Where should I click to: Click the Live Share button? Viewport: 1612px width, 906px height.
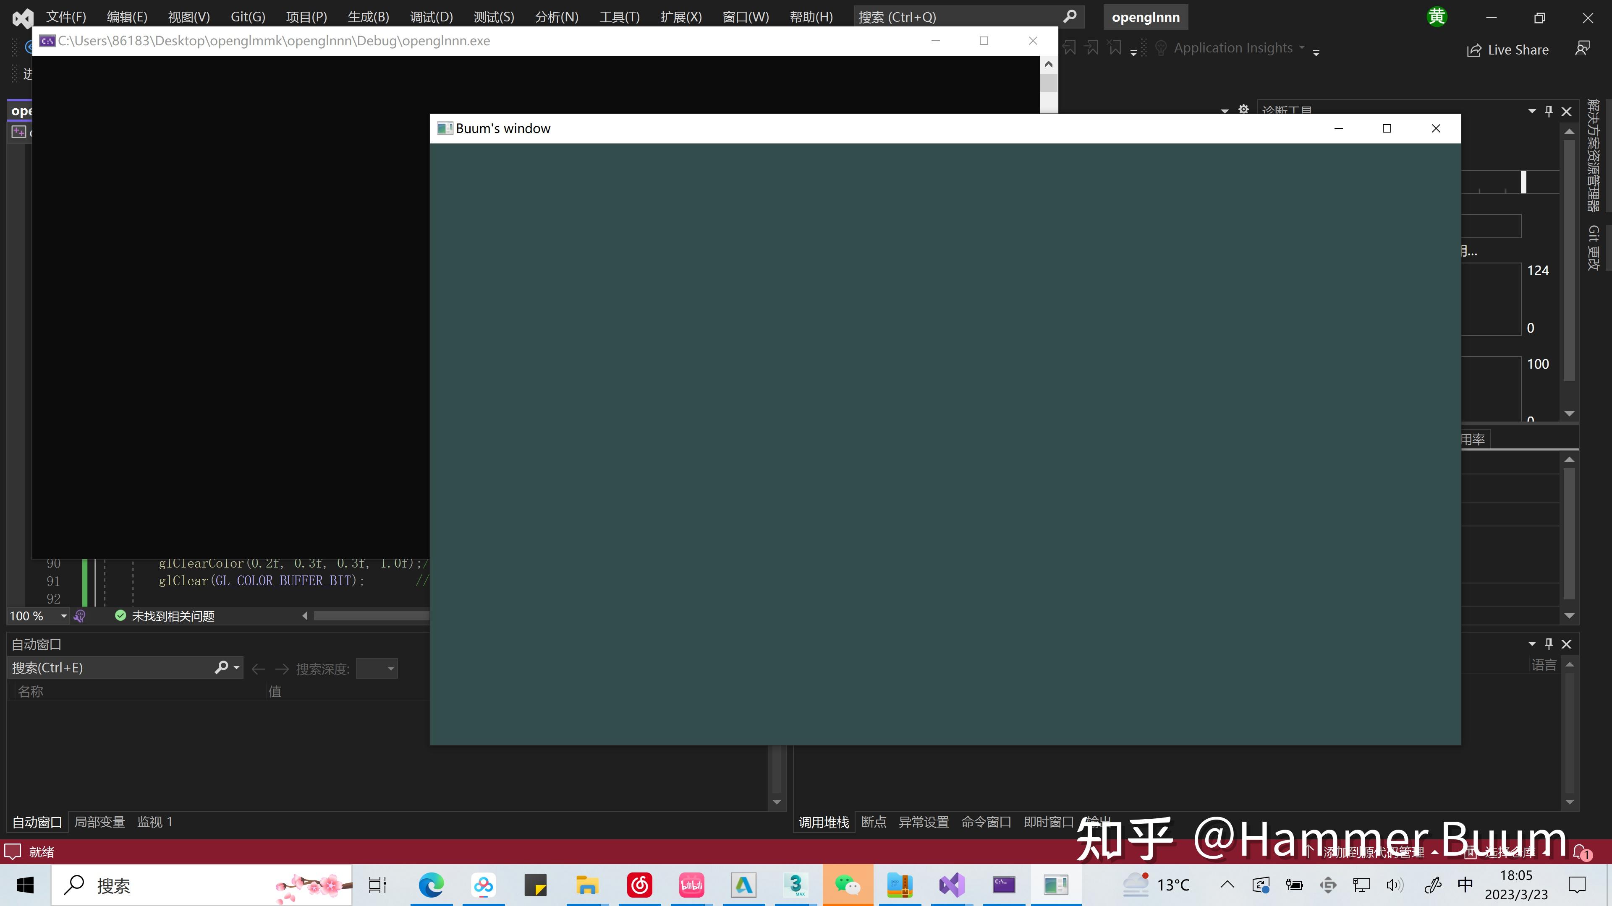pos(1508,49)
